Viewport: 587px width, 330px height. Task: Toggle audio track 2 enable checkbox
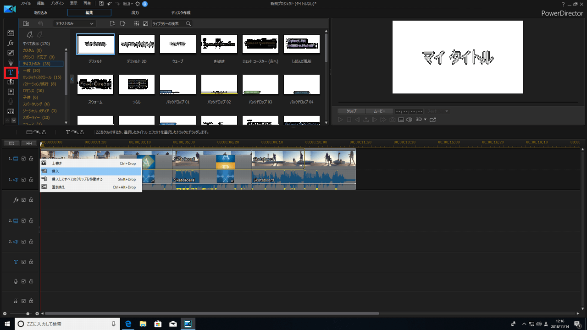pyautogui.click(x=24, y=242)
